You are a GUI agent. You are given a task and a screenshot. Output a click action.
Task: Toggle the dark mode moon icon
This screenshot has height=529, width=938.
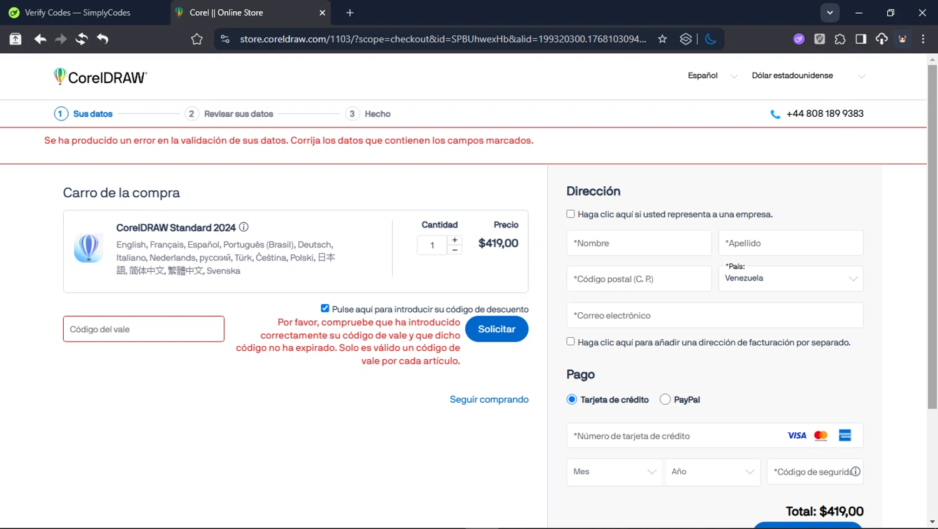(710, 39)
